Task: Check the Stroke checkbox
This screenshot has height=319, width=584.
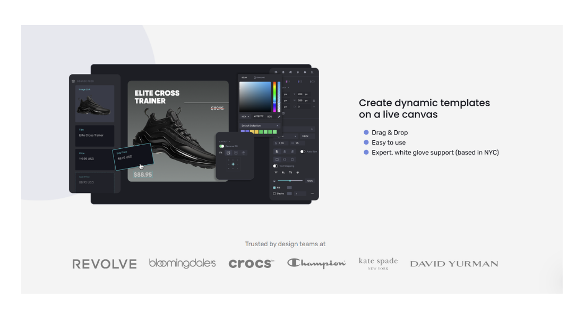Action: click(274, 194)
